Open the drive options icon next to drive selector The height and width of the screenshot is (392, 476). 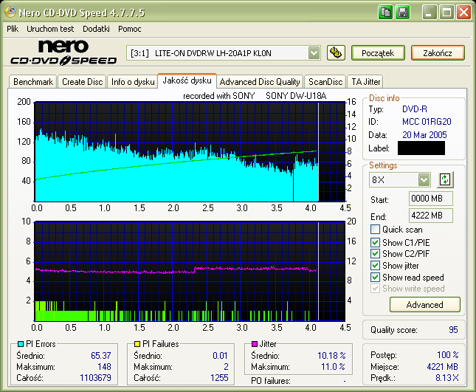coord(336,53)
